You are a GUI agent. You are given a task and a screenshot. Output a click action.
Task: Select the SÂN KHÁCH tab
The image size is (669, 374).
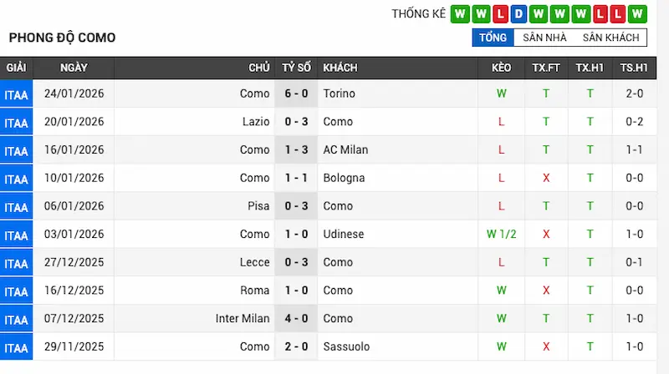(610, 38)
